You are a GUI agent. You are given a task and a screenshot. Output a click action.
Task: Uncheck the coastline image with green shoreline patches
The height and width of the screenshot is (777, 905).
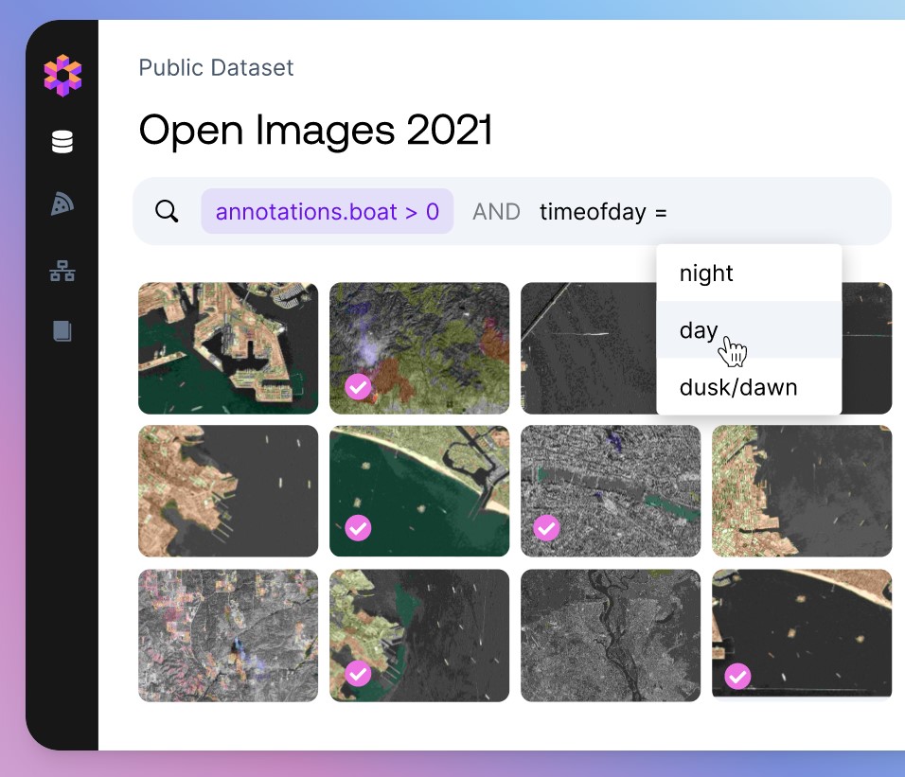point(358,673)
